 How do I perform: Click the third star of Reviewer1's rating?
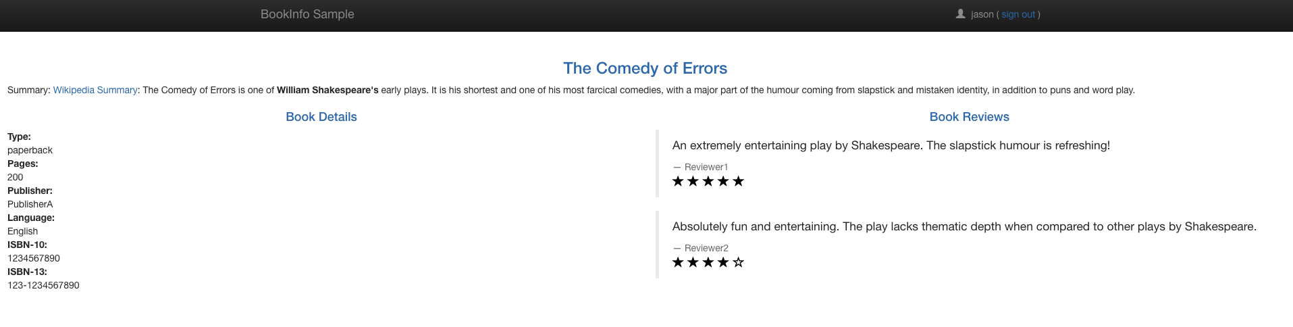(708, 181)
